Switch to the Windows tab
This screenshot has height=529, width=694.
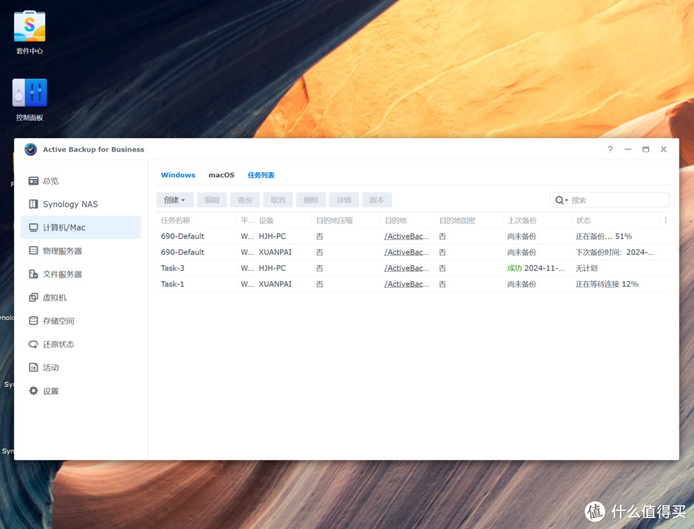point(178,175)
